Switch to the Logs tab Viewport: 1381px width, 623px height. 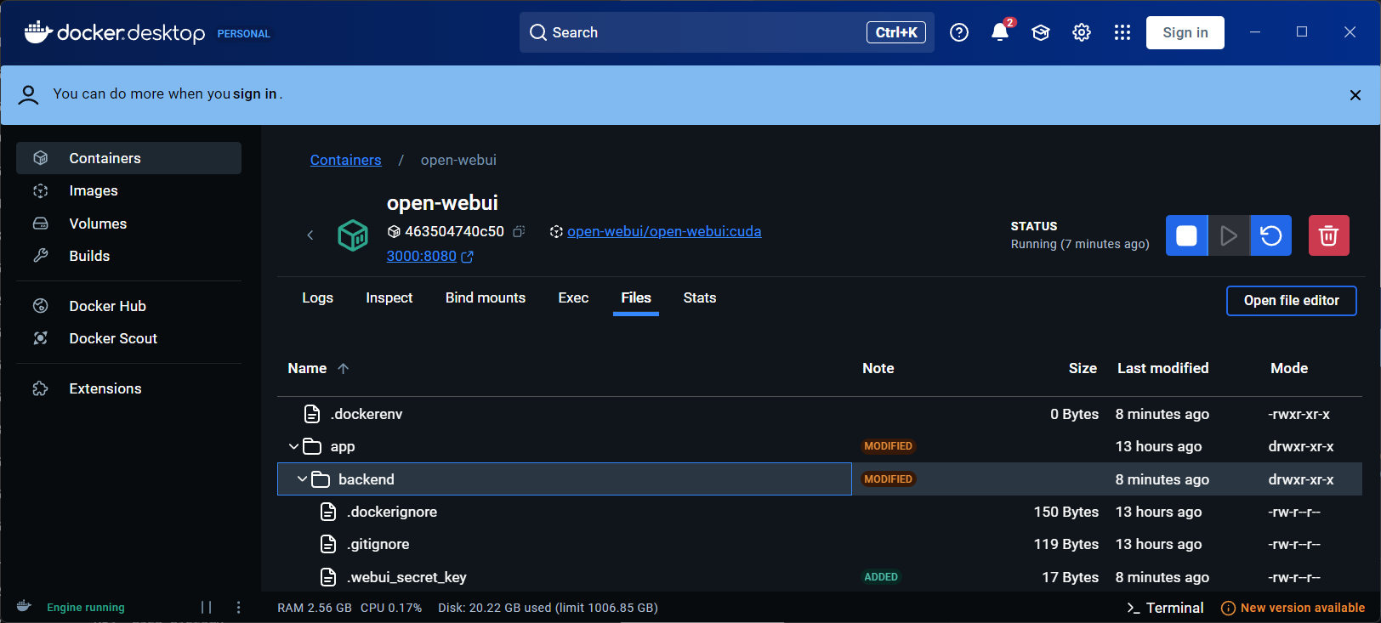(317, 297)
